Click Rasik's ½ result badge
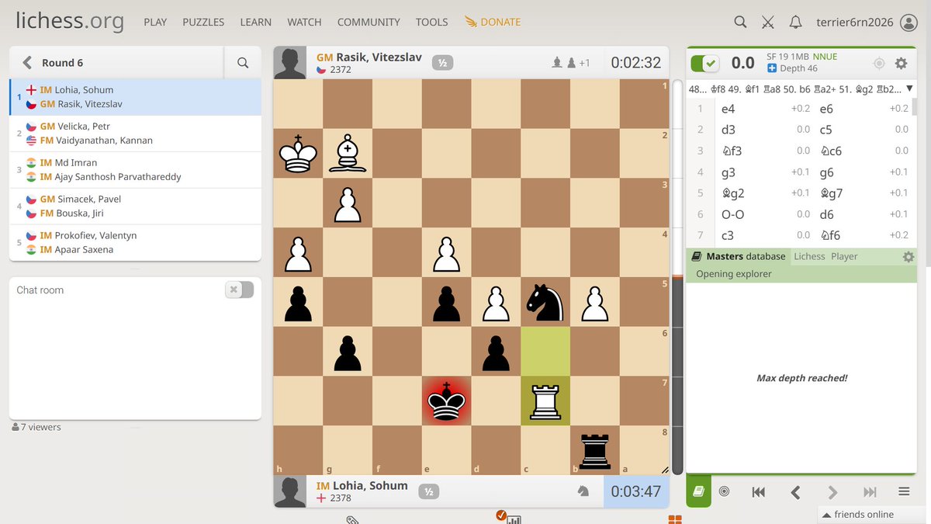Screen dimensions: 931x524 [442, 63]
